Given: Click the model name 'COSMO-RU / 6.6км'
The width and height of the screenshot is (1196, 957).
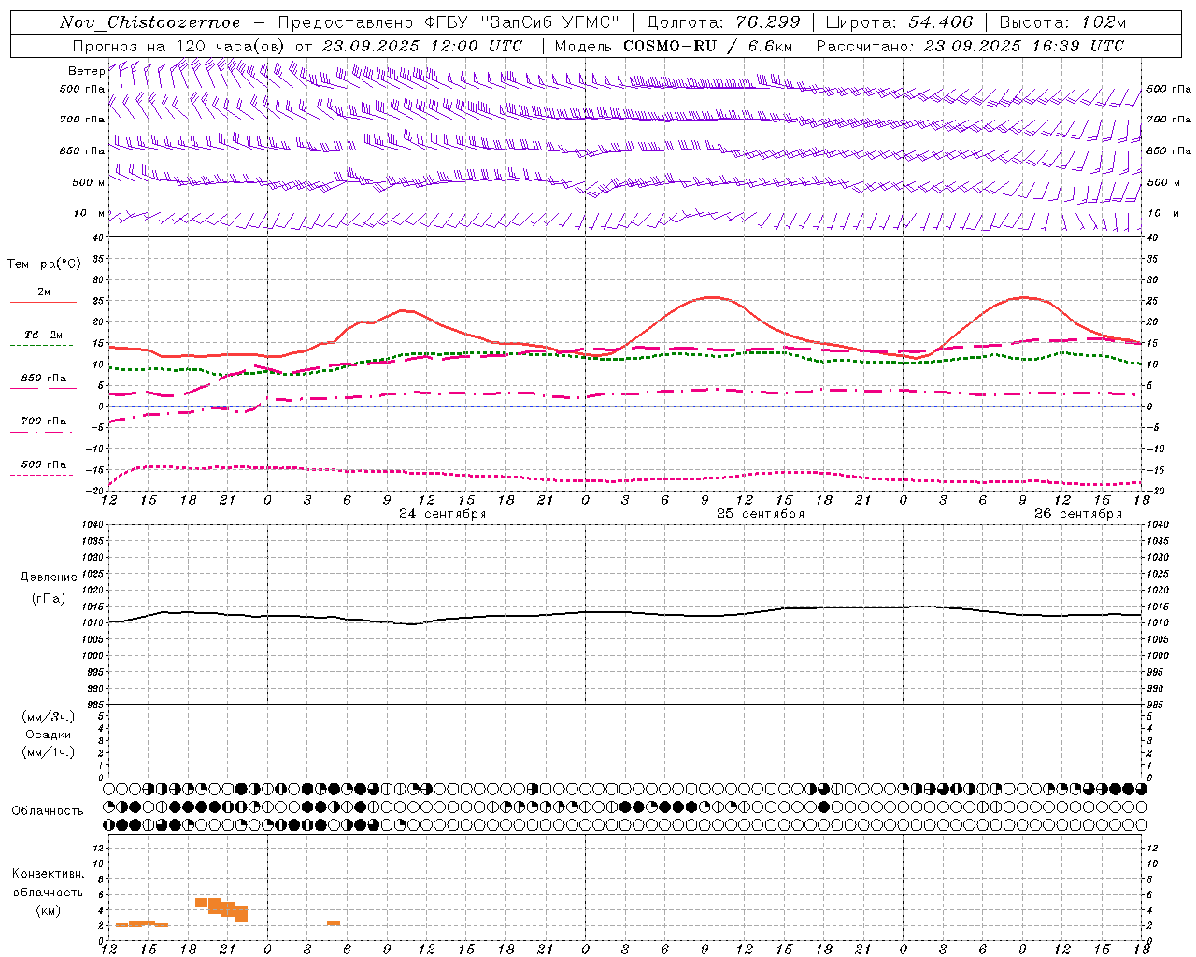Looking at the screenshot, I should point(707,46).
